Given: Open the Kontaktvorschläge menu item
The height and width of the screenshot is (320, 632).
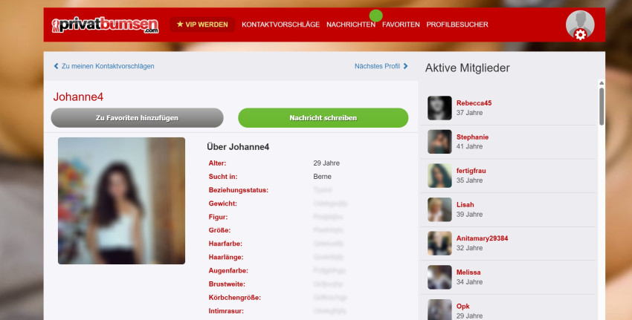Looking at the screenshot, I should [280, 25].
